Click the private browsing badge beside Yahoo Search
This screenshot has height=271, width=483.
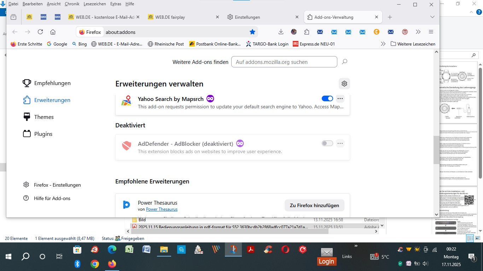(210, 98)
